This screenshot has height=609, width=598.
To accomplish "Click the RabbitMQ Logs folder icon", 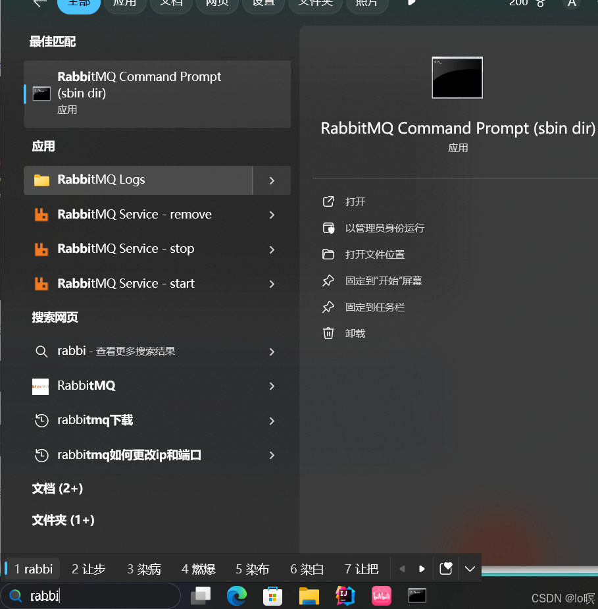I will tap(41, 180).
